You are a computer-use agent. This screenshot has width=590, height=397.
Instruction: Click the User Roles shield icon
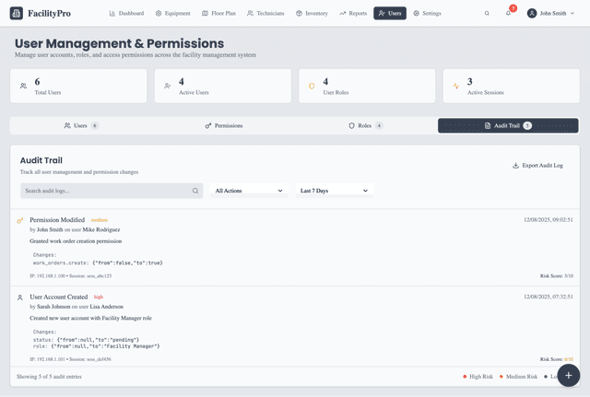pos(313,87)
